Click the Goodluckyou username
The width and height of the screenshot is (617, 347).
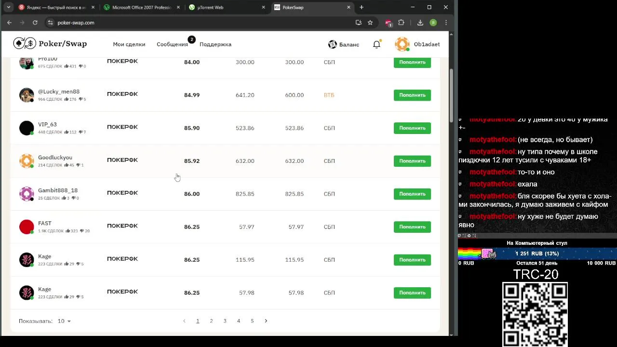coord(55,158)
